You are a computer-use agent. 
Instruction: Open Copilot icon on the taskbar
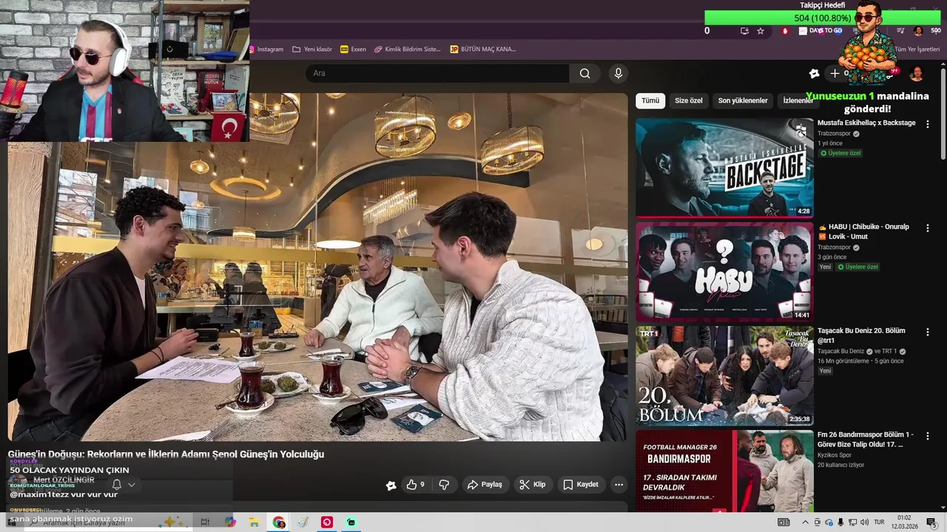coord(230,522)
